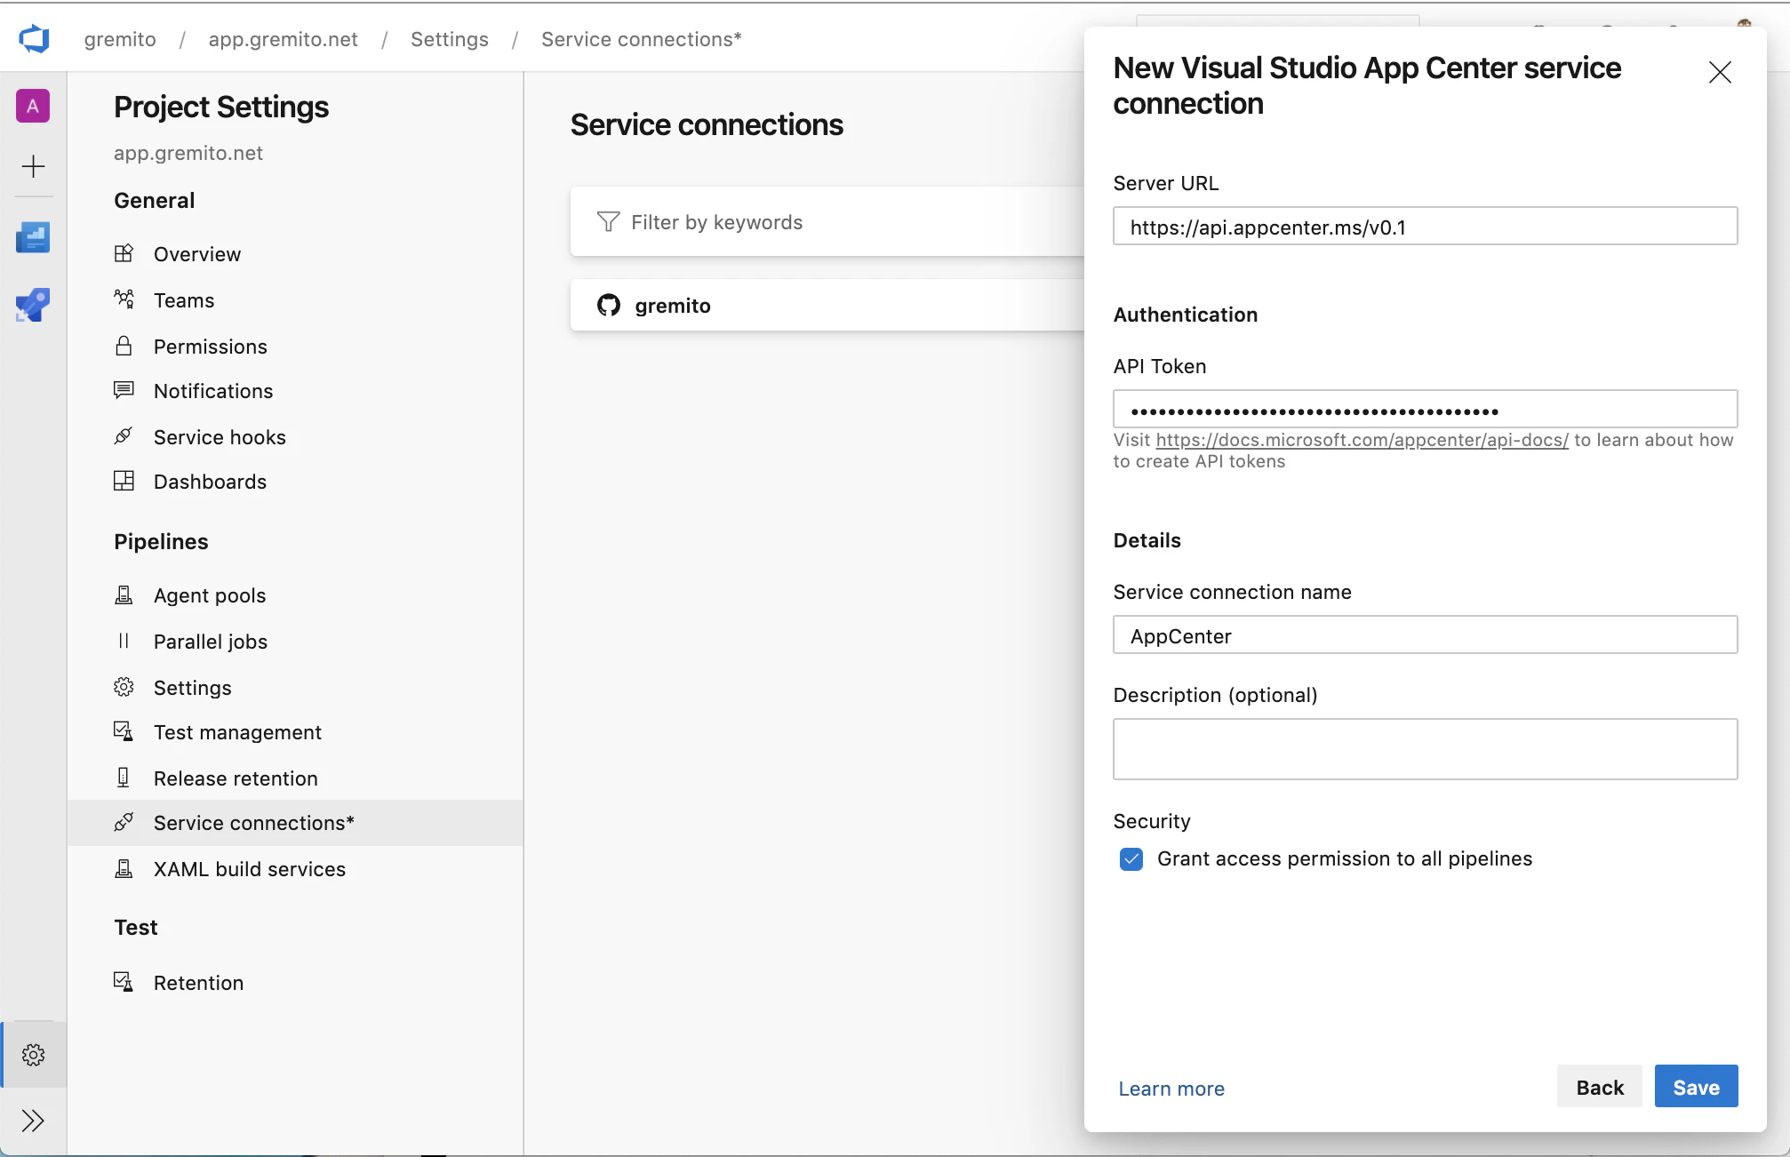Open project settings gear in sidebar
Image resolution: width=1790 pixels, height=1157 pixels.
pyautogui.click(x=33, y=1055)
